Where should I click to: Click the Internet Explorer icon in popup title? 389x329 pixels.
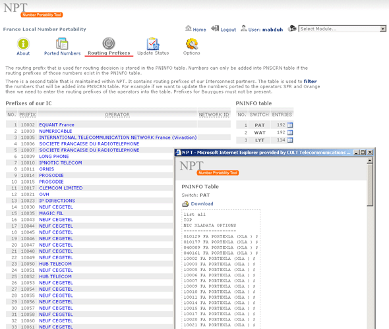tap(178, 153)
